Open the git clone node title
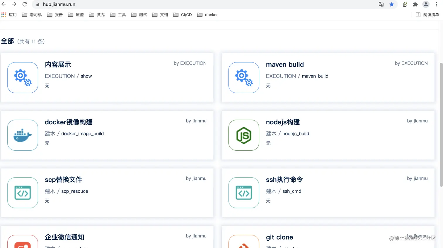 click(280, 237)
